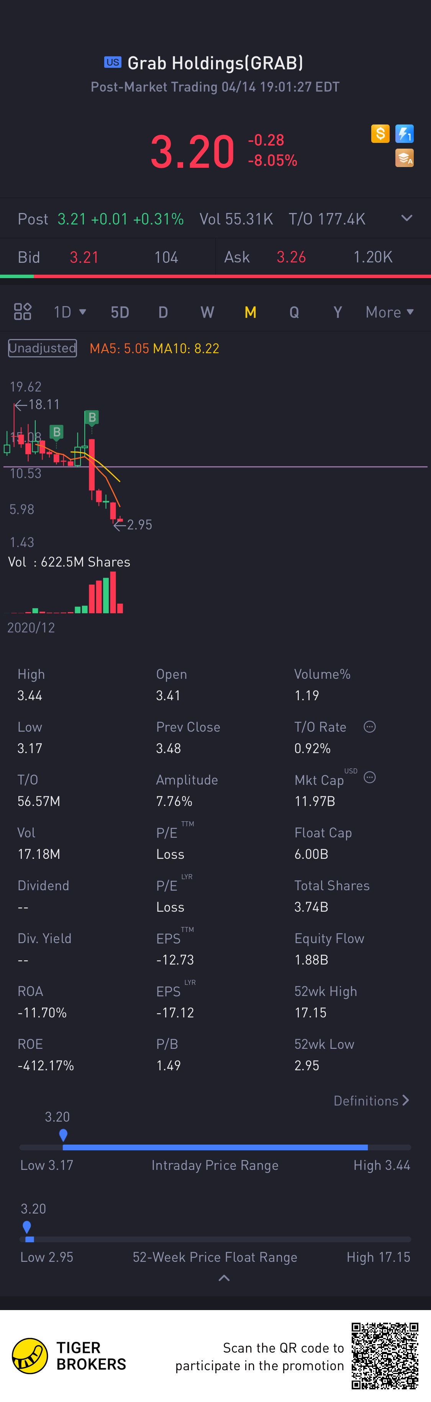Tap the tan stacked layers badge
The height and width of the screenshot is (1402, 431).
(x=404, y=158)
